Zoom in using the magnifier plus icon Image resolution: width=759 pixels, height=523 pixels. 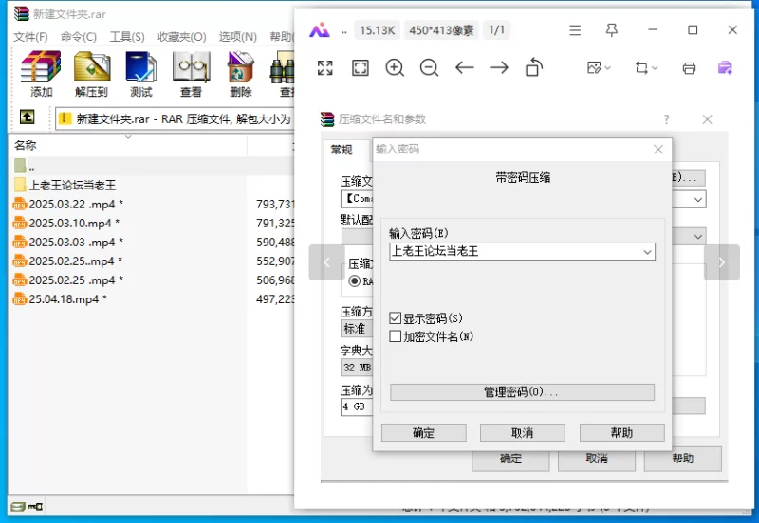coord(395,67)
